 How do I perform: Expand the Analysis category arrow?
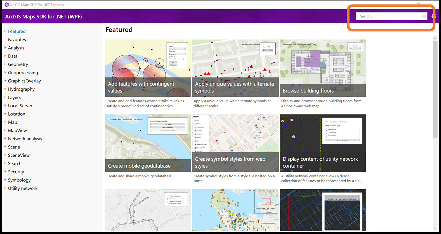5,48
